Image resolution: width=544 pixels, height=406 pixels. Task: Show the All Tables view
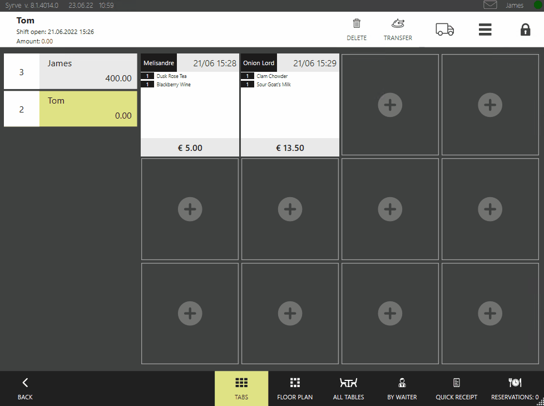coord(348,388)
